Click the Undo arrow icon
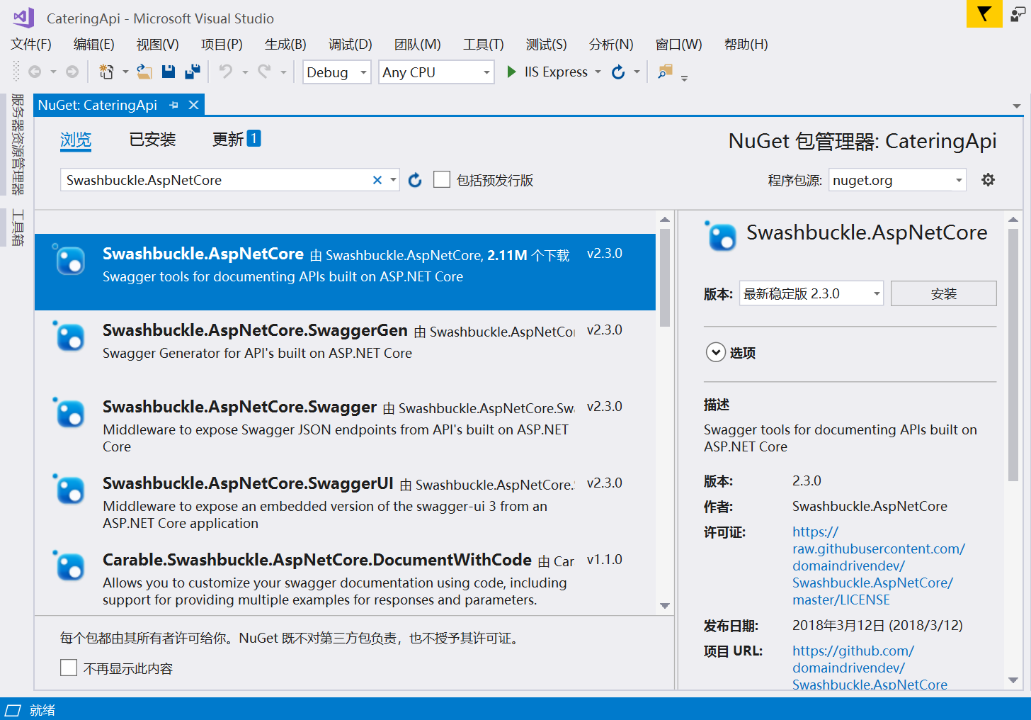 point(226,72)
